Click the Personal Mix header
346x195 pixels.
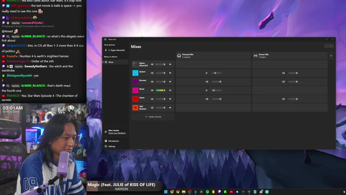213,56
